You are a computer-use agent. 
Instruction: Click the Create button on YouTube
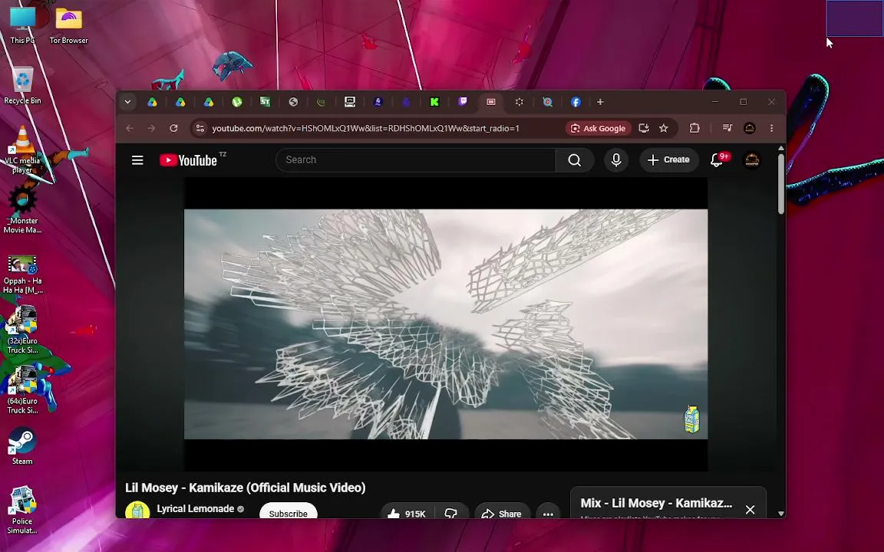668,160
